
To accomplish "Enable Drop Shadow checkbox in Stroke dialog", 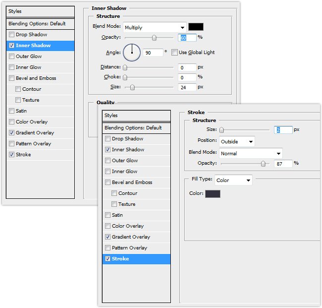I will [x=107, y=138].
